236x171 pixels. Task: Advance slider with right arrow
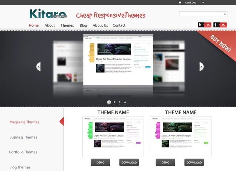point(201,67)
